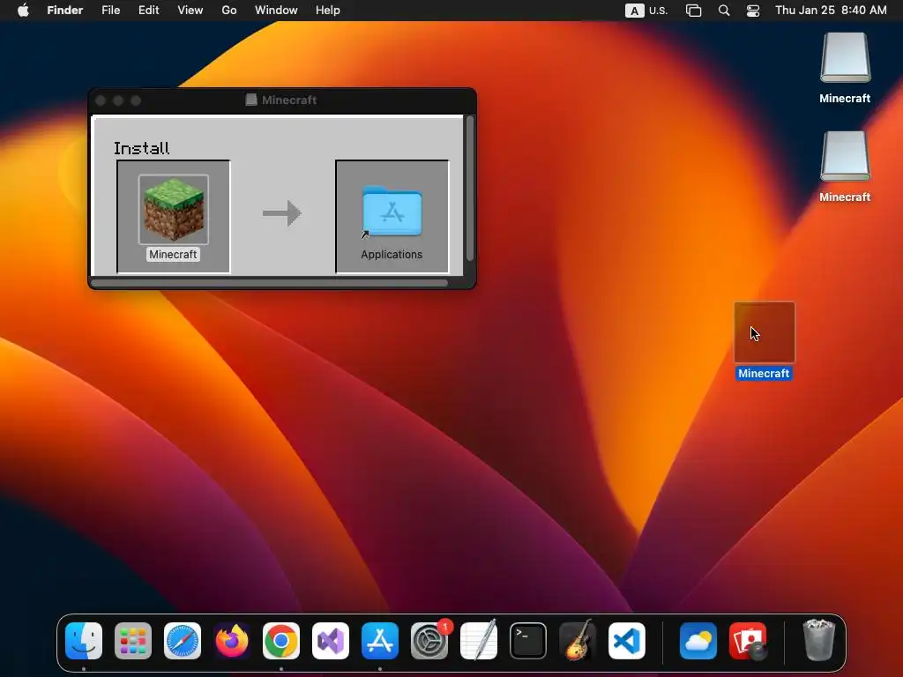Open Finder from the Dock
This screenshot has width=903, height=677.
click(84, 641)
